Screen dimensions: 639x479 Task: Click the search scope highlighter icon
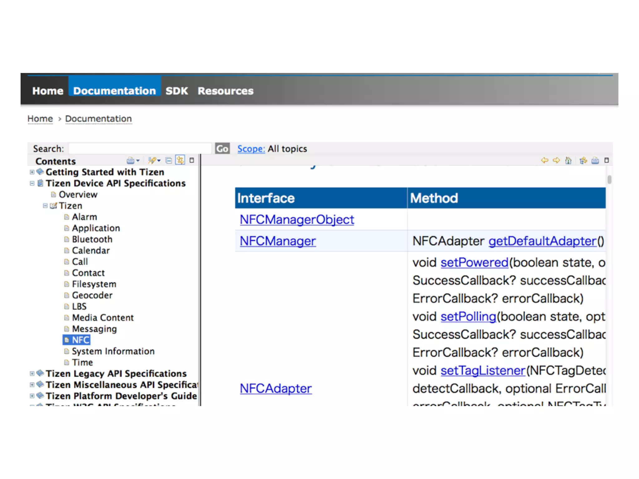click(152, 161)
